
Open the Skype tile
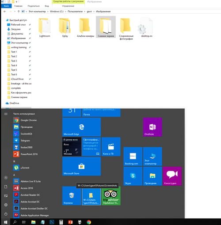[x=133, y=176]
